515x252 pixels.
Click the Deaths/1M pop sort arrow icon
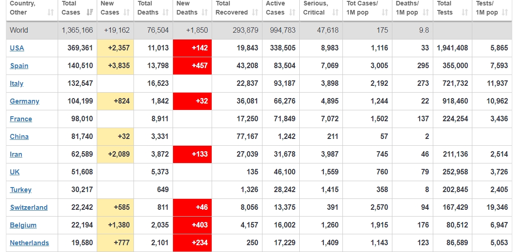click(426, 12)
